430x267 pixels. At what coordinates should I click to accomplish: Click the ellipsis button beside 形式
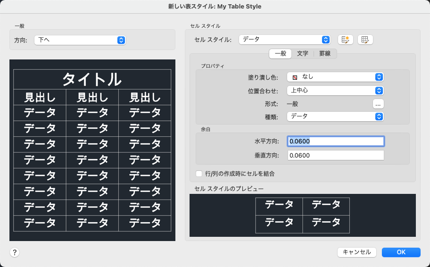click(378, 104)
